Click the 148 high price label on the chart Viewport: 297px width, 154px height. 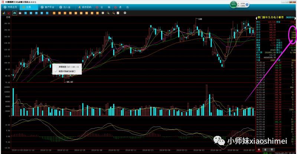(x=200, y=19)
